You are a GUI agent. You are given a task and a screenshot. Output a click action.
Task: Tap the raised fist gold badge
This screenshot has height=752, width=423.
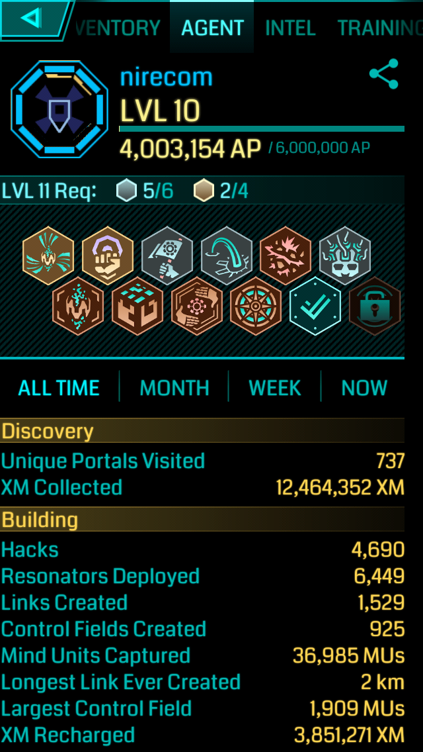[x=107, y=256]
